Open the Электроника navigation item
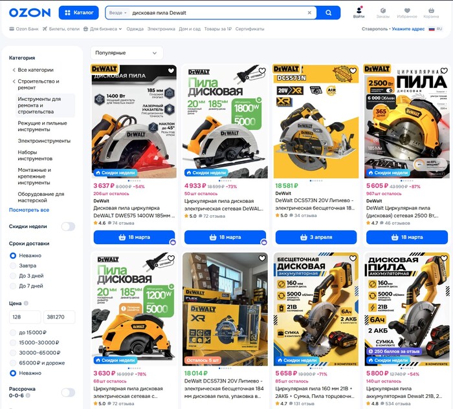This screenshot has width=453, height=409. pos(161,29)
